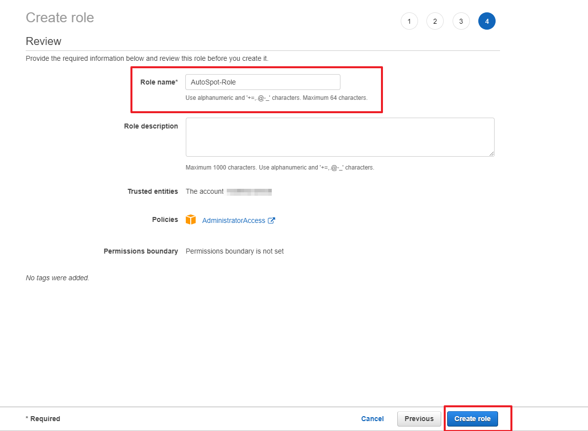Click the orange policy box icon
The image size is (588, 431).
[x=191, y=220]
